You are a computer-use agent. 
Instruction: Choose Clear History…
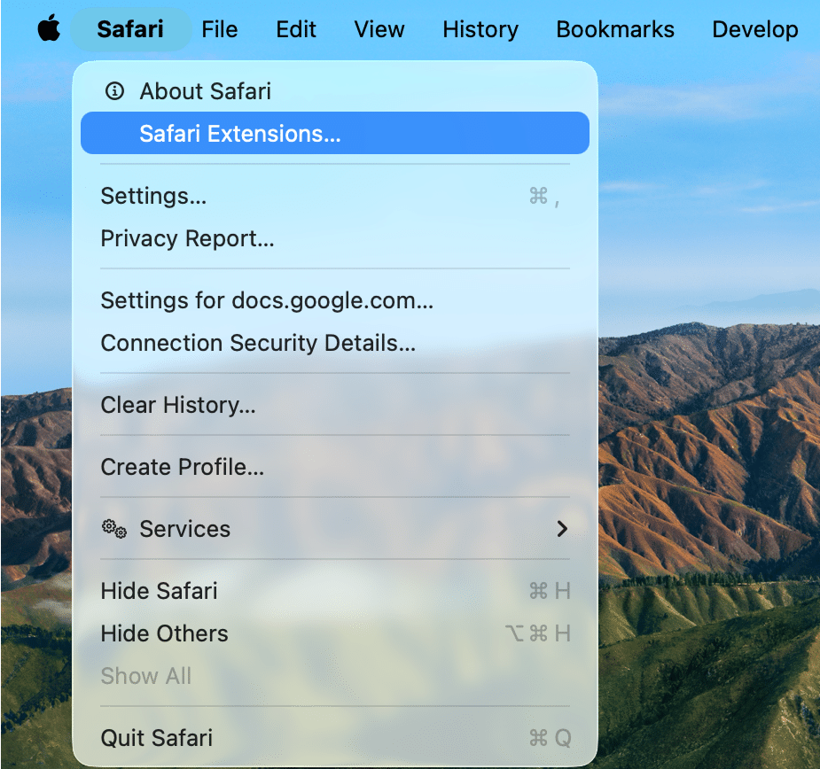pyautogui.click(x=335, y=405)
